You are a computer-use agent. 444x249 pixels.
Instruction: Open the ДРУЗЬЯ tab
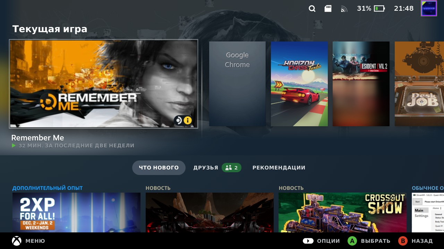(217, 168)
